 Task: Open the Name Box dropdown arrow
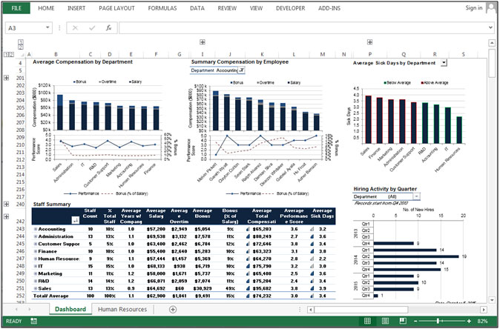click(47, 27)
